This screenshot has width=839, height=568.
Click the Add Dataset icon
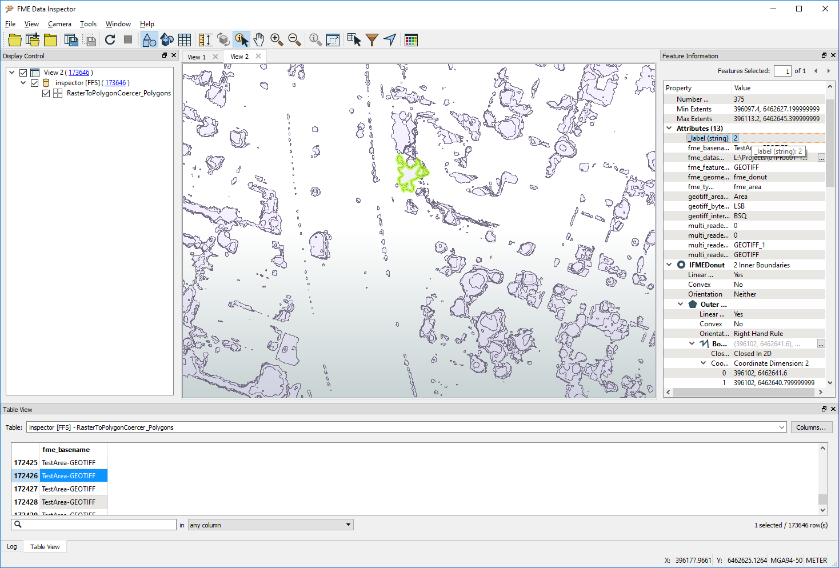[x=33, y=39]
